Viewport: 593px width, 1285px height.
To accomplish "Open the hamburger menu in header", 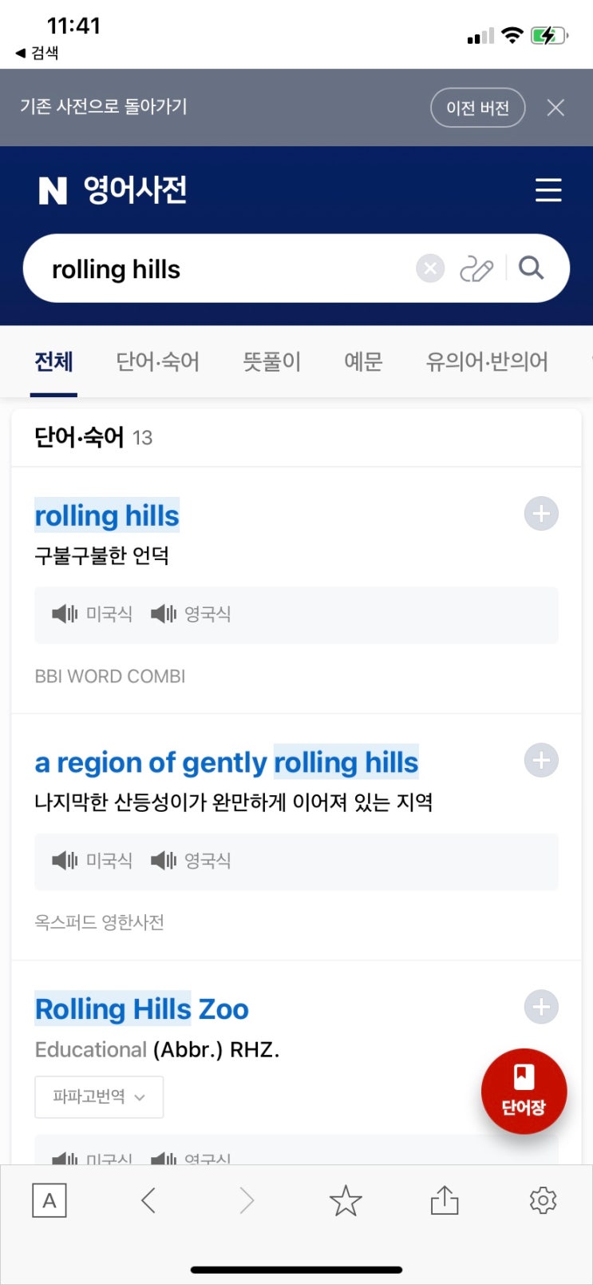I will click(x=548, y=190).
